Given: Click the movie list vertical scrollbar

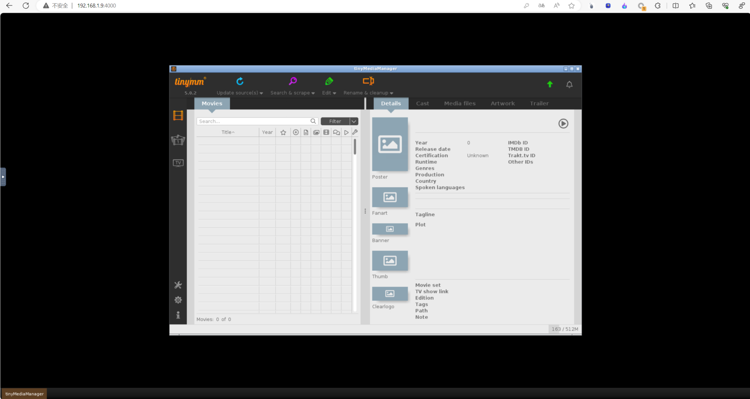Looking at the screenshot, I should pyautogui.click(x=355, y=147).
